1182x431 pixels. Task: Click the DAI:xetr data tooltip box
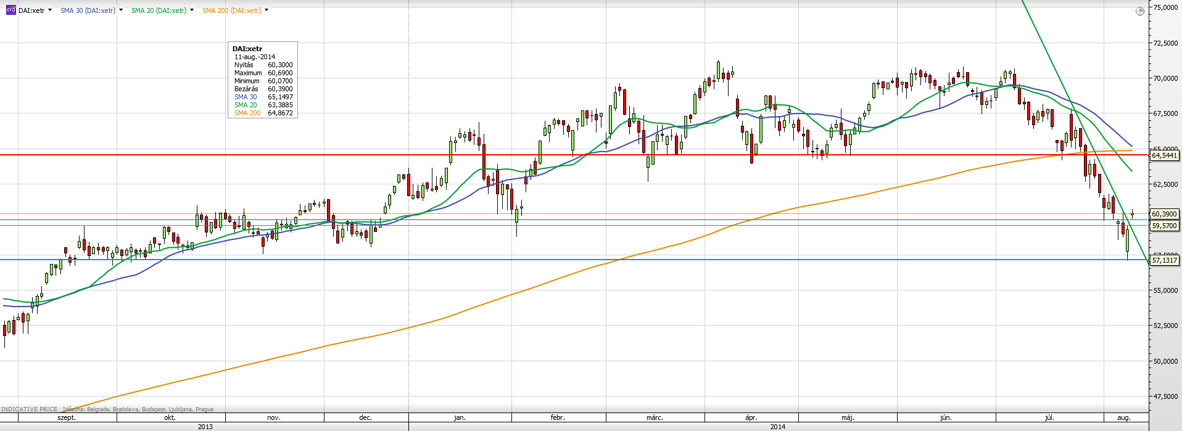tap(263, 80)
